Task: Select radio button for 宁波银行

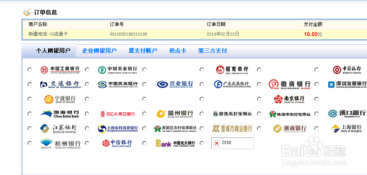Action: [x=30, y=99]
